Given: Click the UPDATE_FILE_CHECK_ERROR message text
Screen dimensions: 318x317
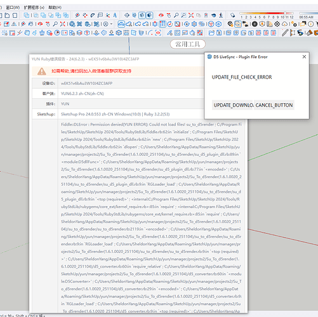Looking at the screenshot, I should point(242,77).
